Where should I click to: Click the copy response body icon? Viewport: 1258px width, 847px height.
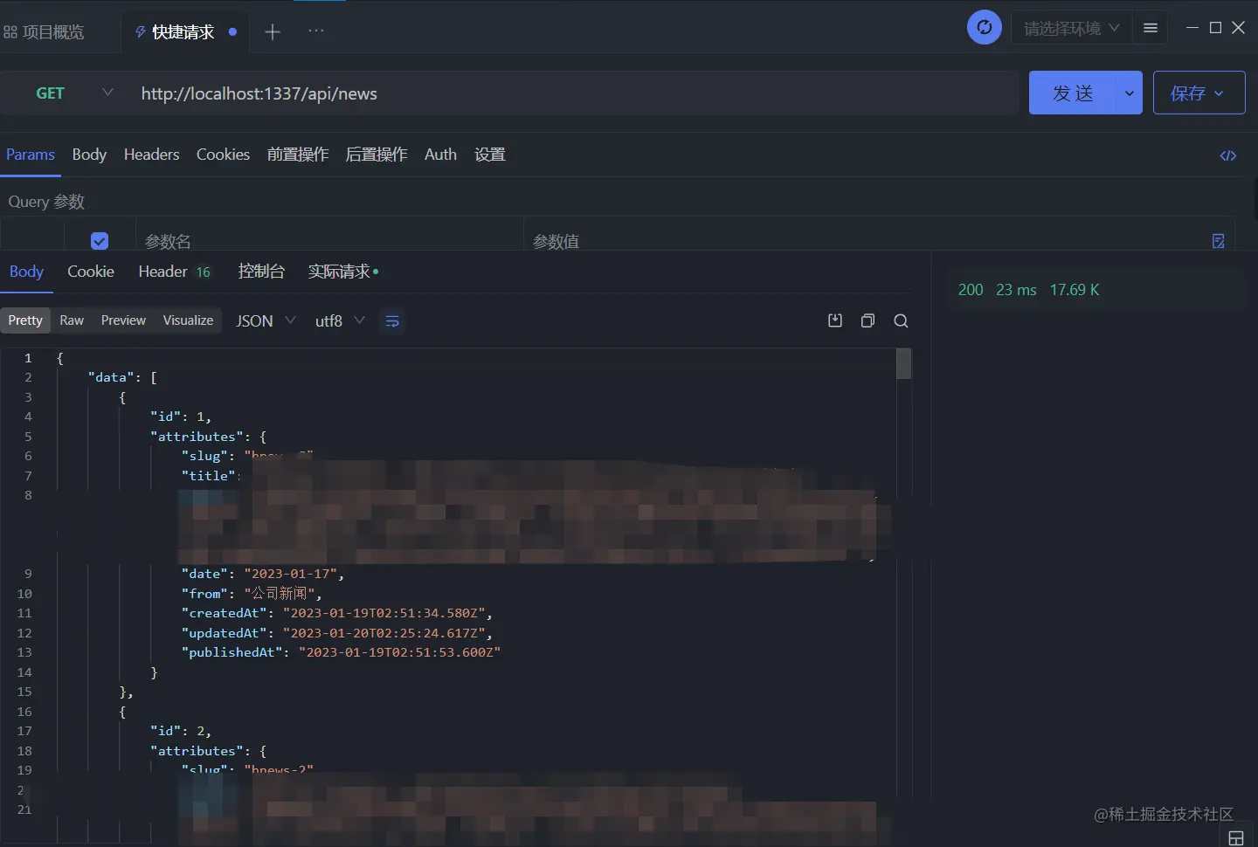pyautogui.click(x=867, y=320)
